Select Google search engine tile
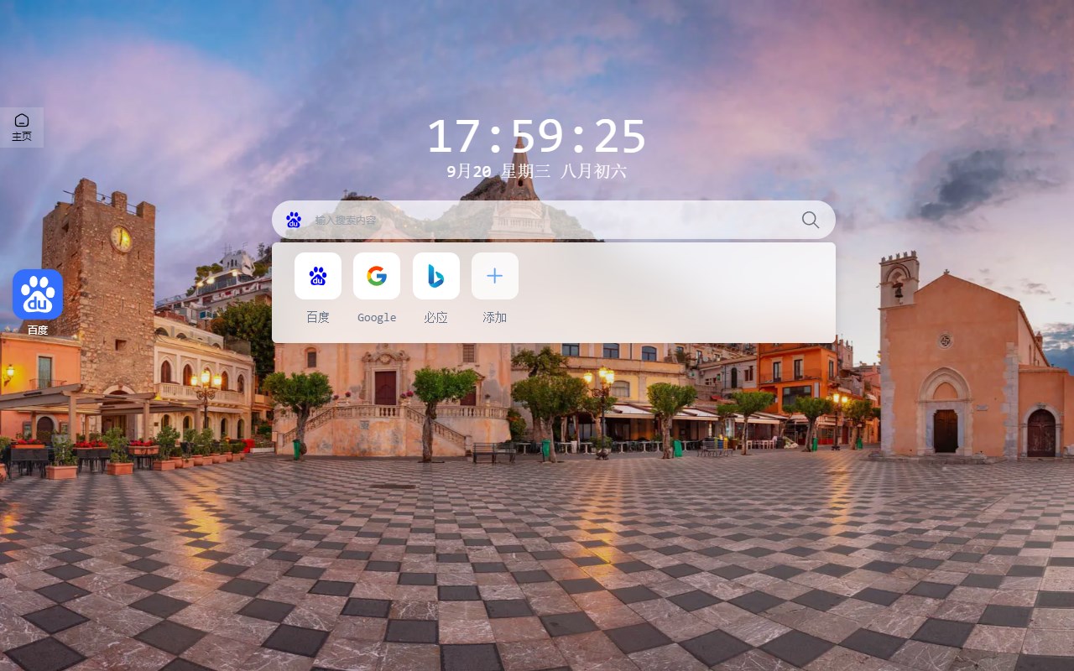The height and width of the screenshot is (671, 1074). (377, 276)
